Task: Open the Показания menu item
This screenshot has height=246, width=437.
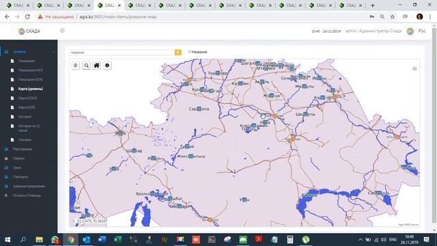Action: (x=27, y=61)
